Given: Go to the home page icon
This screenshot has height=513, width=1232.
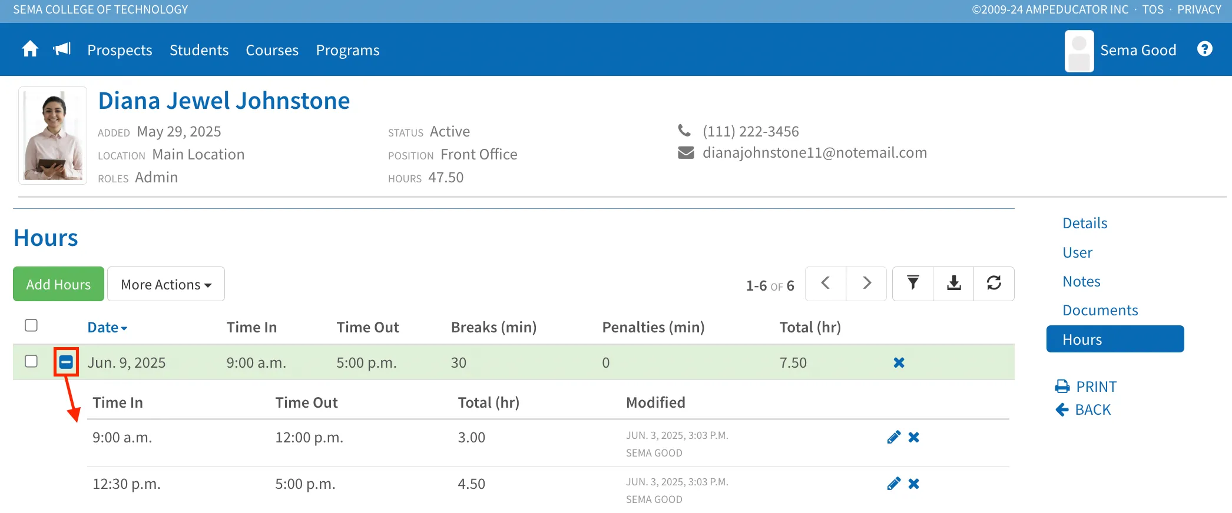Looking at the screenshot, I should click(30, 49).
